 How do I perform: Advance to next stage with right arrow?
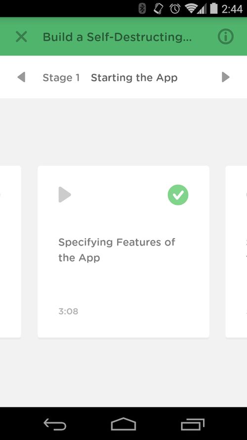pos(225,77)
